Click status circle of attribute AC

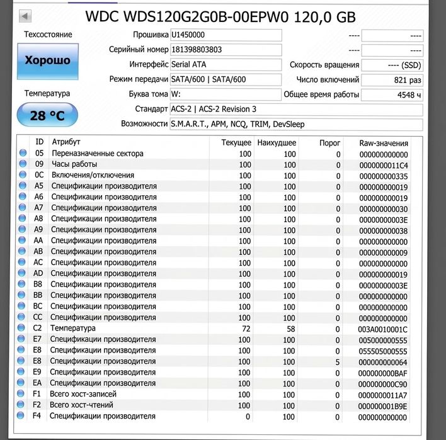click(22, 262)
